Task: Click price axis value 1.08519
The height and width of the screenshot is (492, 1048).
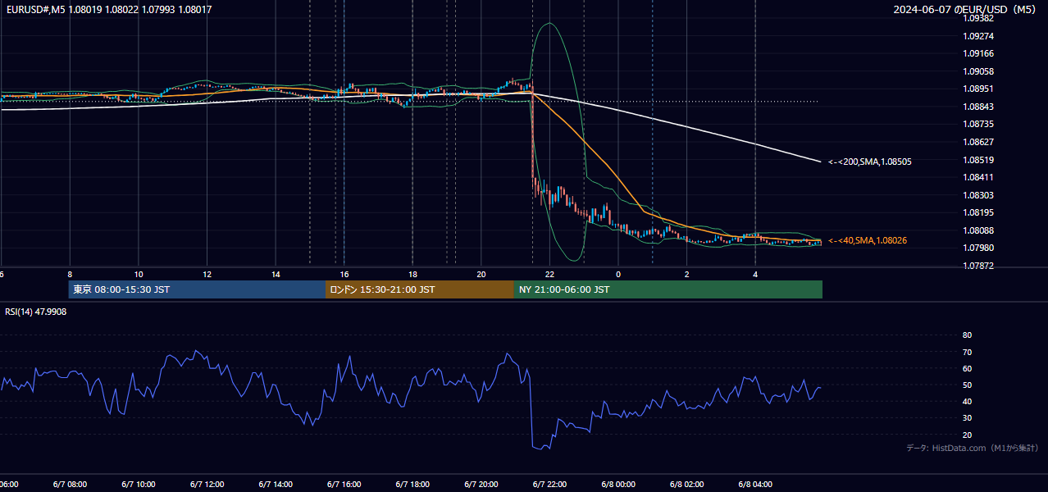Action: coord(978,160)
